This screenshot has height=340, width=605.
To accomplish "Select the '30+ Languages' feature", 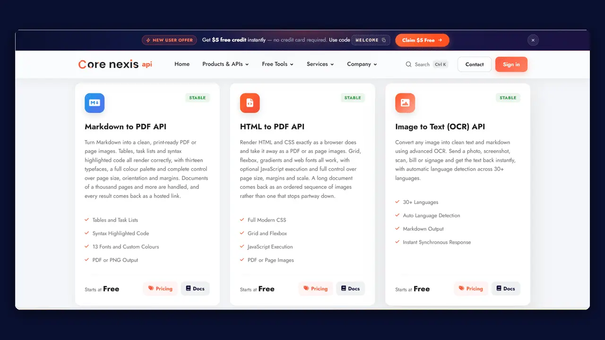I will pyautogui.click(x=417, y=202).
